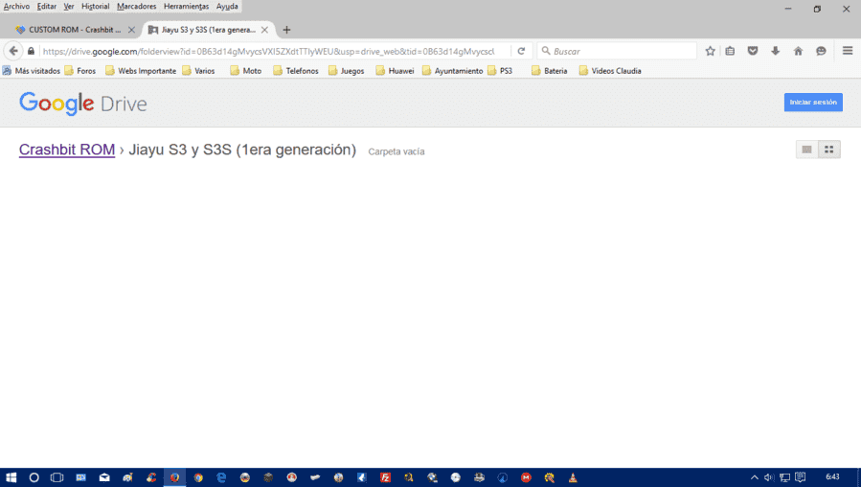Bookmark this page with the star icon
The image size is (861, 487).
coord(710,51)
